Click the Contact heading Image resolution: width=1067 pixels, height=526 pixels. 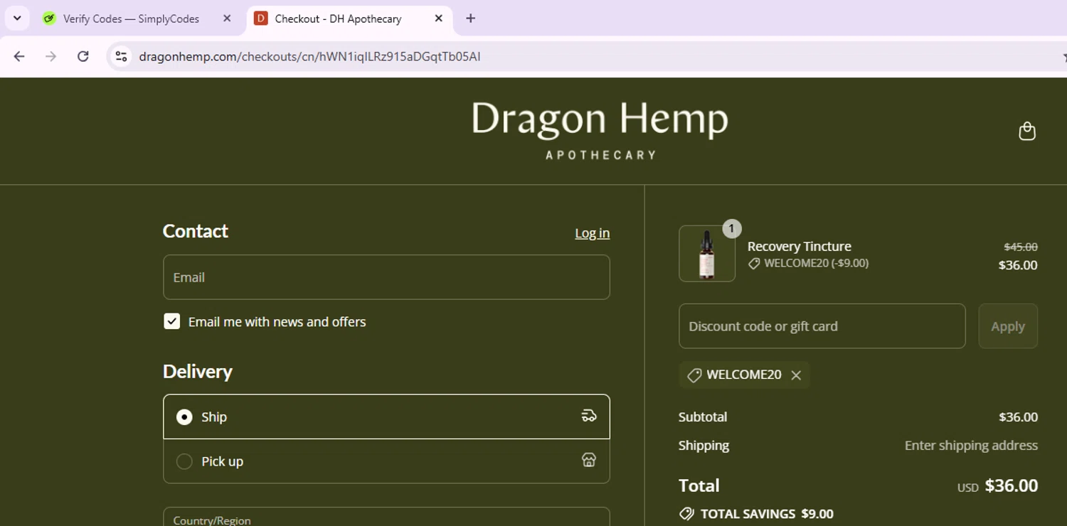(196, 231)
